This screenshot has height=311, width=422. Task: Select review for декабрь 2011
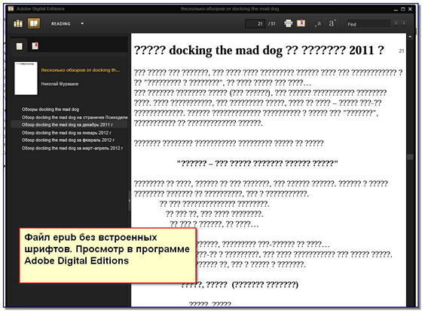[67, 125]
